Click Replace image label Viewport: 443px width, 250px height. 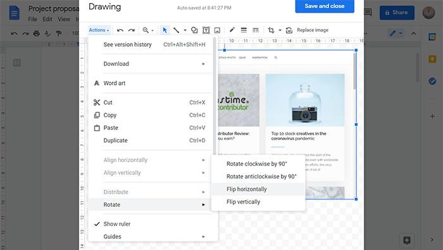pyautogui.click(x=313, y=30)
